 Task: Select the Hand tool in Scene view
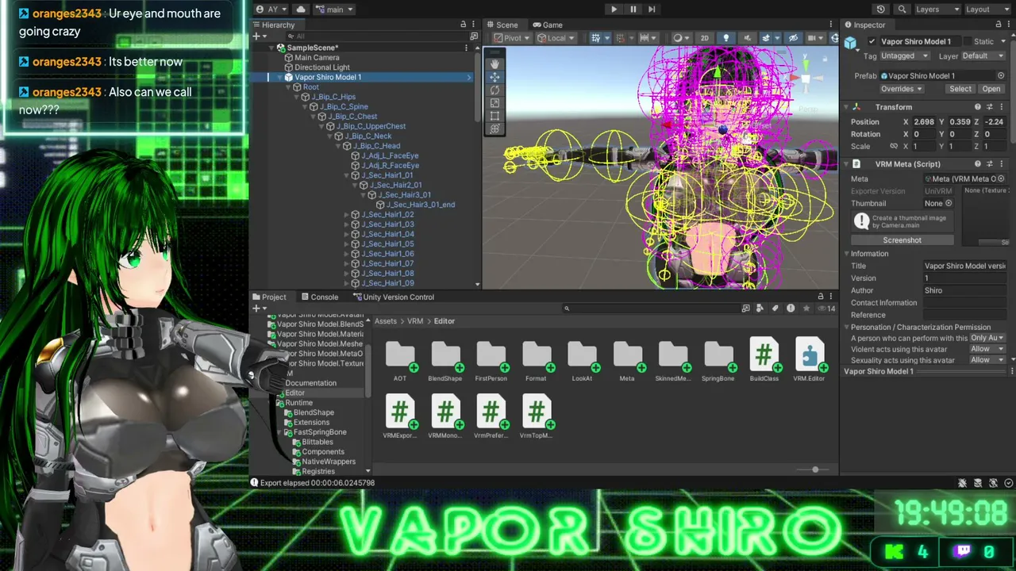click(x=495, y=63)
